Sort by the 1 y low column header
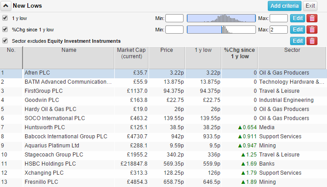The width and height of the screenshot is (327, 187). 203,58
